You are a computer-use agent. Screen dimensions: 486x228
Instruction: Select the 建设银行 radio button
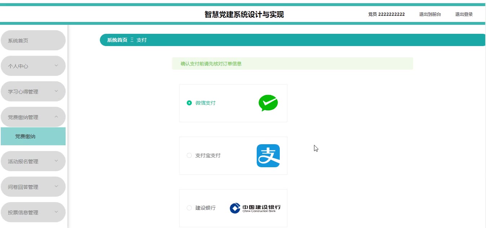pos(189,208)
